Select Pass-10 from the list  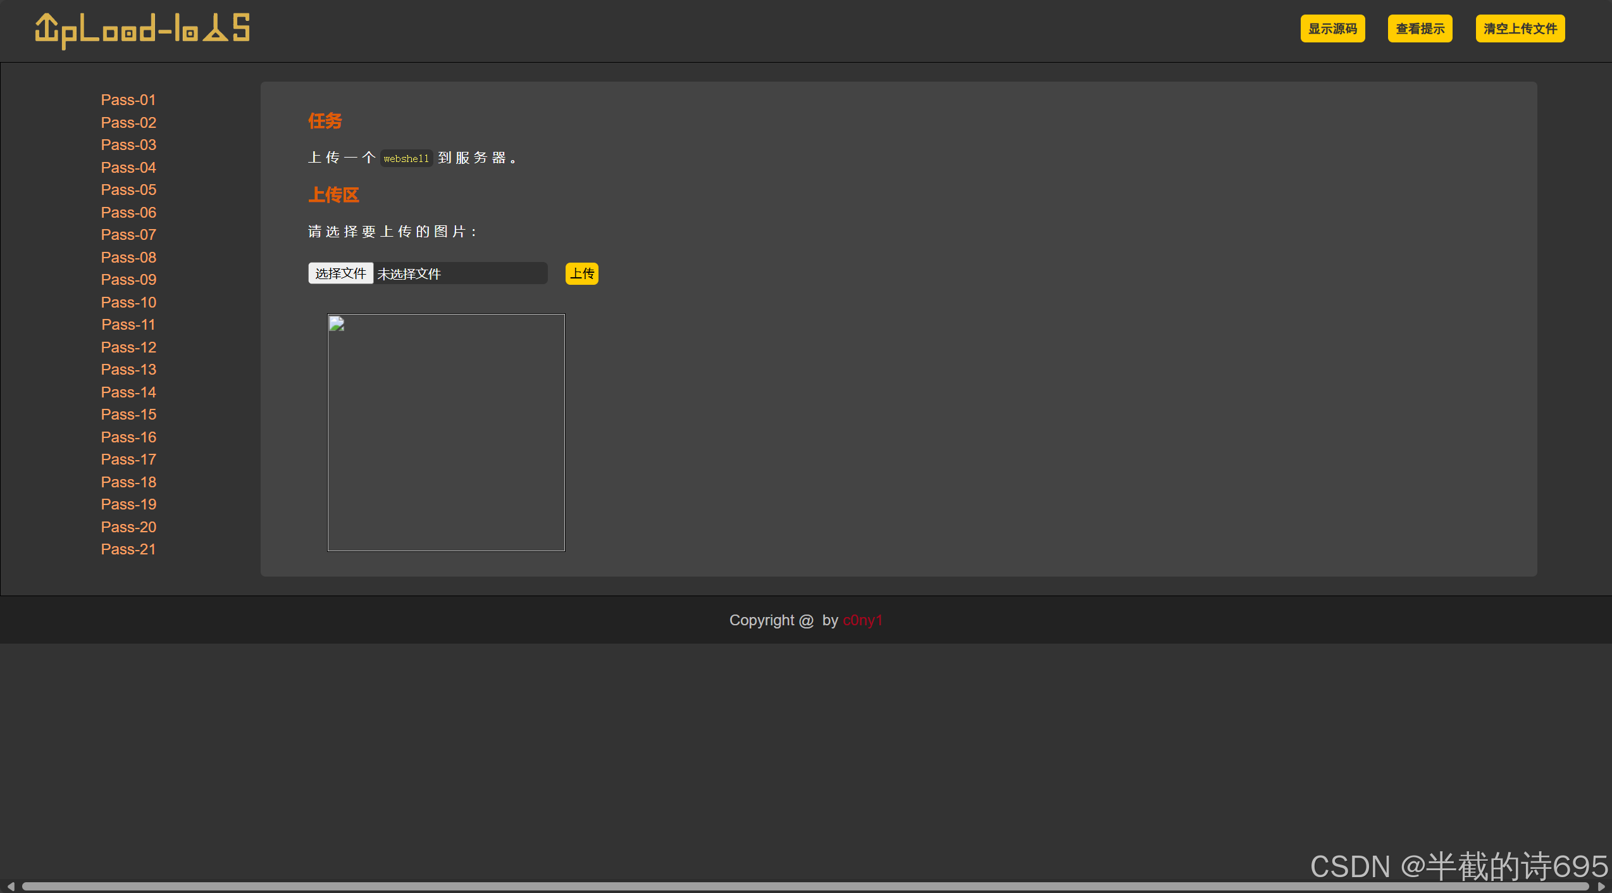click(128, 303)
